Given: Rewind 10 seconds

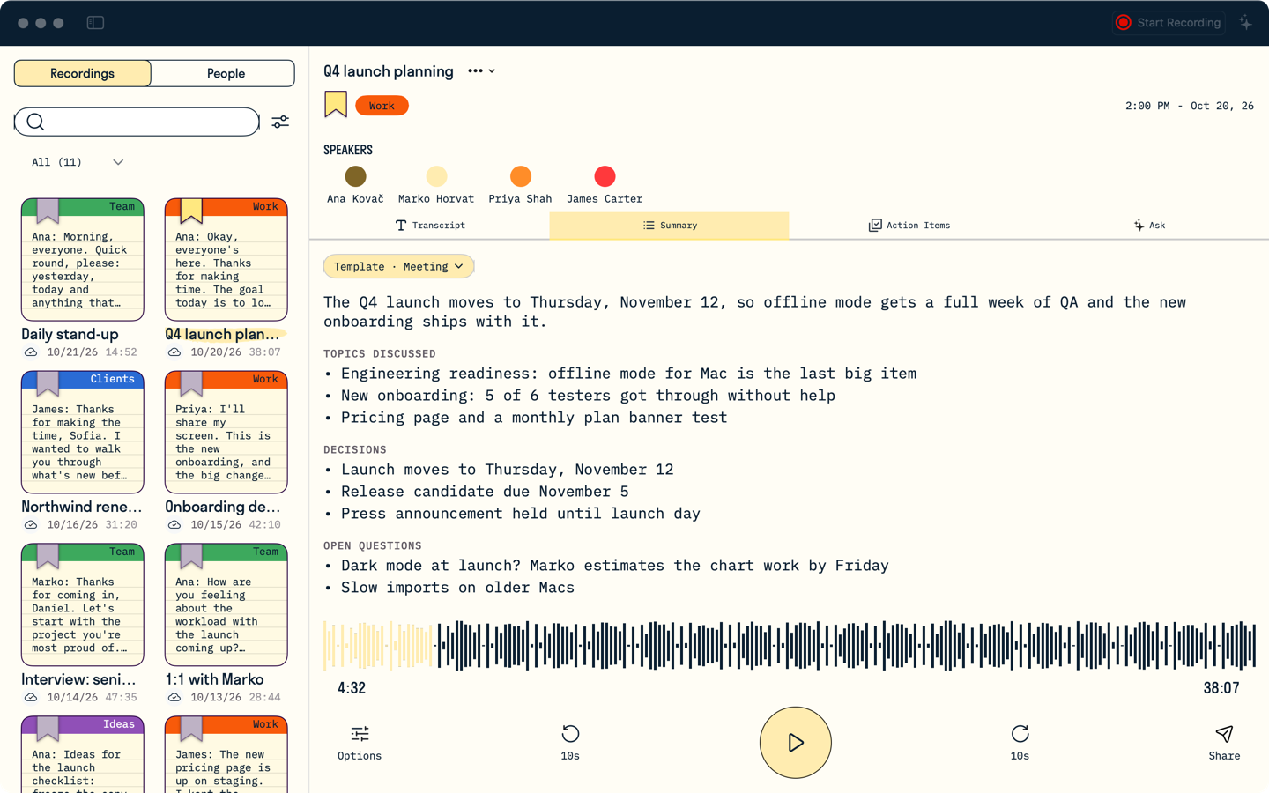Looking at the screenshot, I should tap(570, 742).
